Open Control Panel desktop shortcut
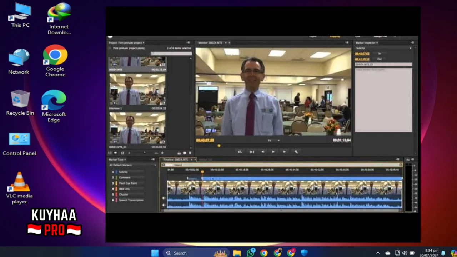Viewport: 457px width, 257px height. coord(19,145)
